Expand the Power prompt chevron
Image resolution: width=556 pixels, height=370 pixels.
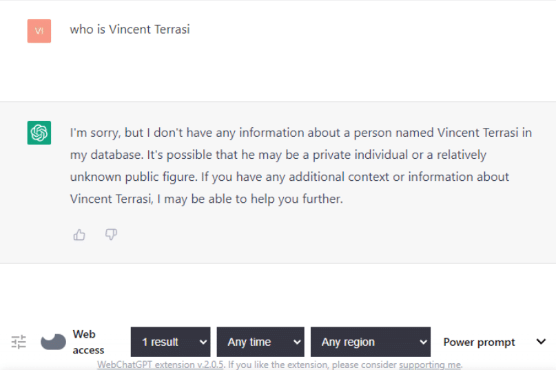(x=541, y=341)
